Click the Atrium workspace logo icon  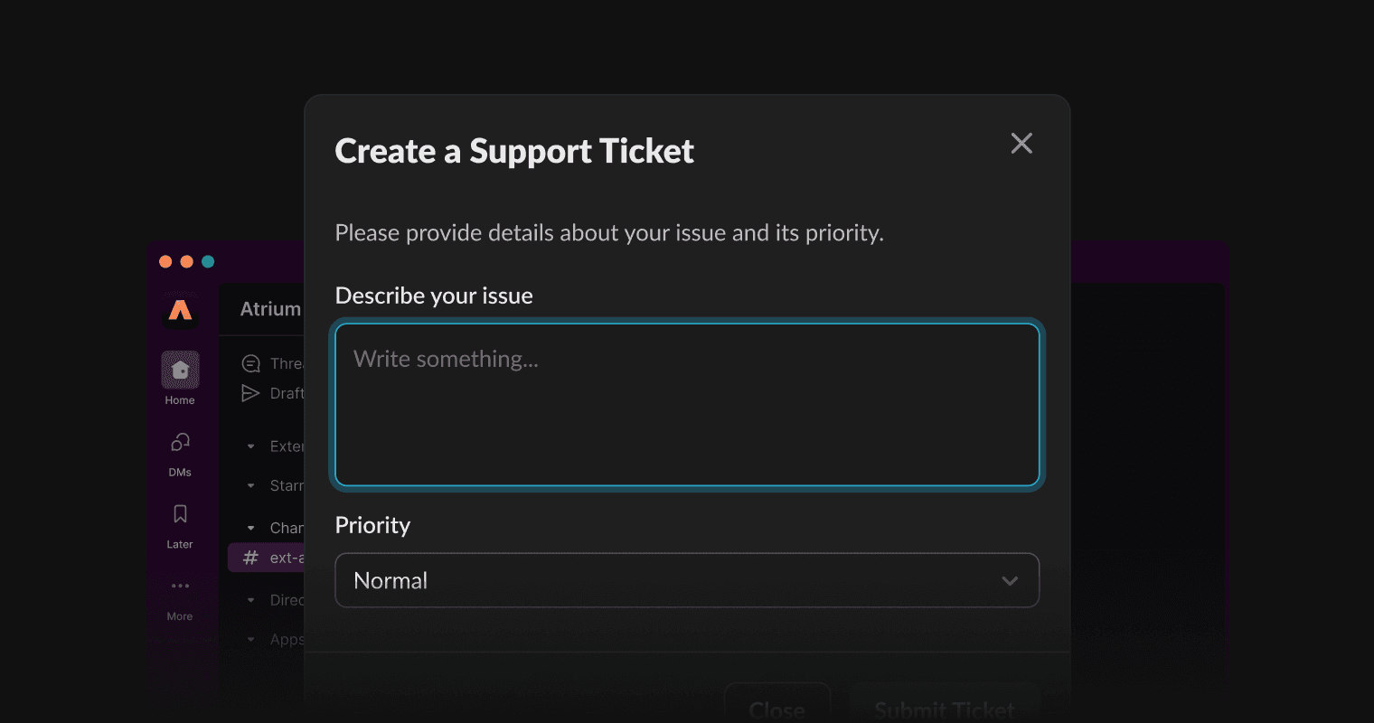[181, 312]
